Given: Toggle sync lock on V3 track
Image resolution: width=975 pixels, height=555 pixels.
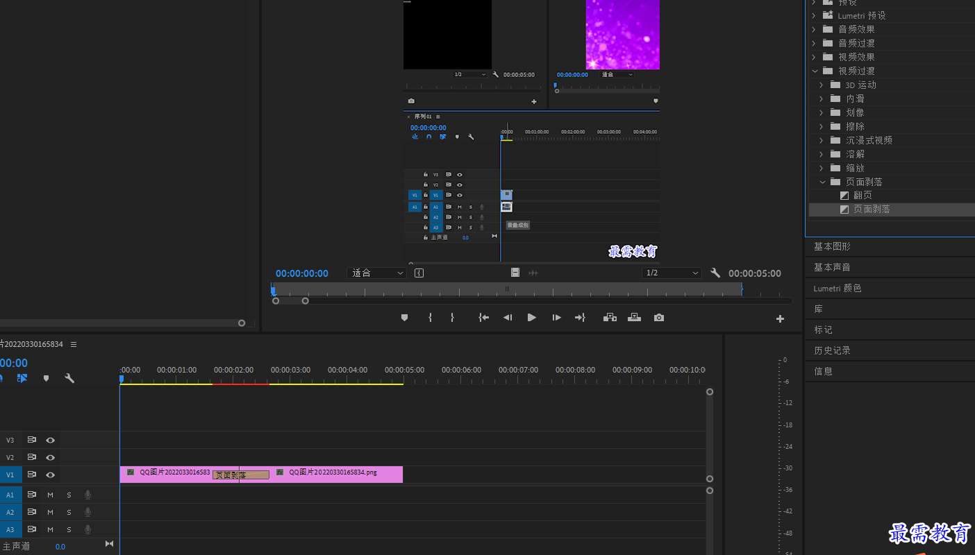Looking at the screenshot, I should 31,440.
